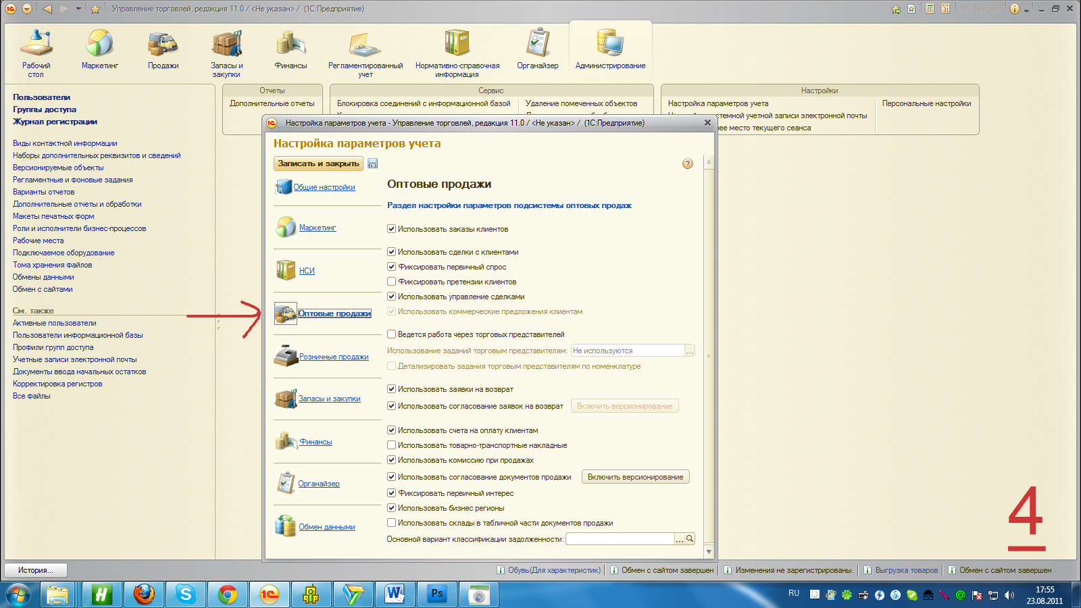The height and width of the screenshot is (608, 1081).
Task: Click the volume icon in system tray
Action: click(1009, 595)
